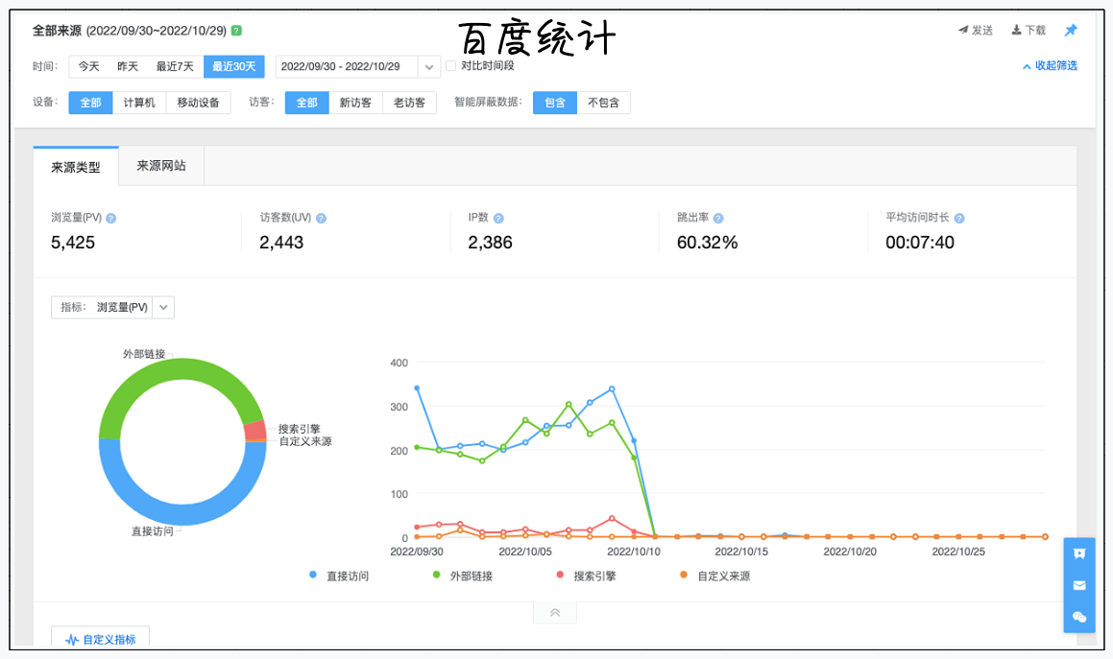The width and height of the screenshot is (1113, 659).
Task: Switch 智能屏蔽数据 to 不包含
Action: tap(605, 103)
